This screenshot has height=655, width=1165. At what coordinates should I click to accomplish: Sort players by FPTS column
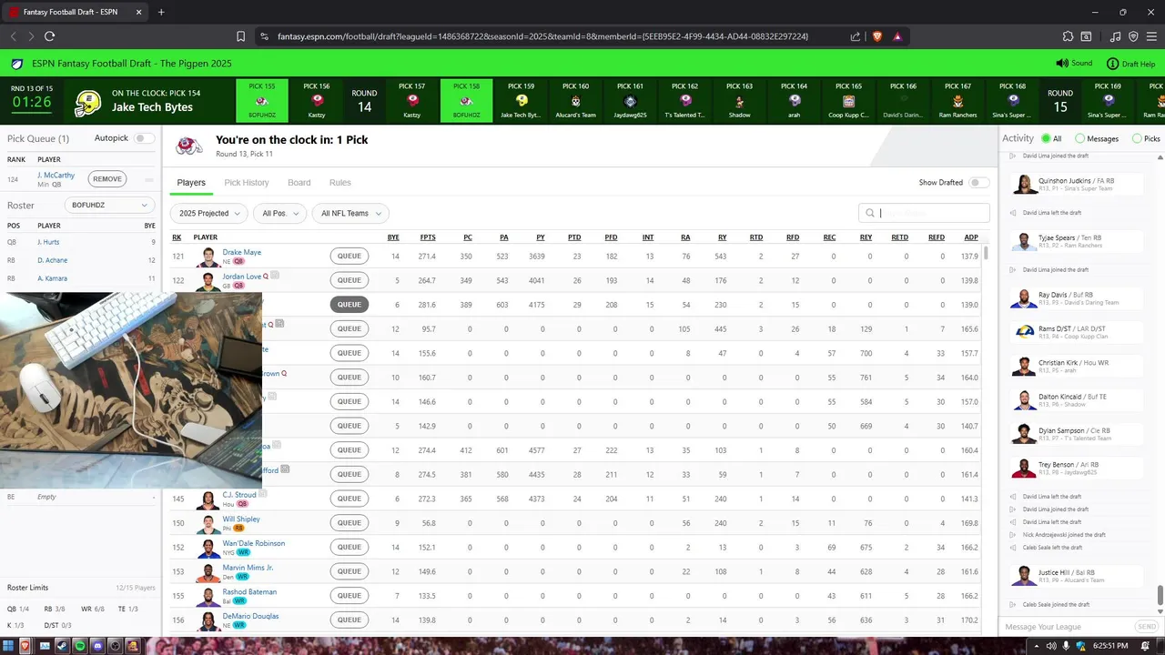tap(428, 237)
